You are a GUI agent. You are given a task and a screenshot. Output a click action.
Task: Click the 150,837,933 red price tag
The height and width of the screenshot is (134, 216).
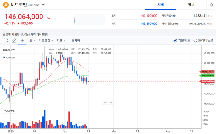[x=207, y=72]
